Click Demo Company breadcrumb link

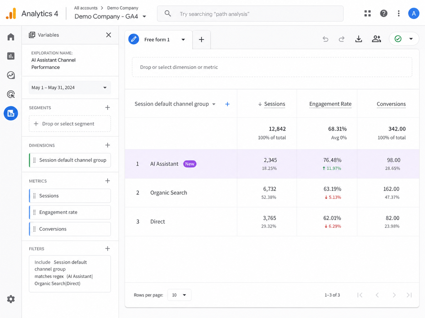point(123,8)
